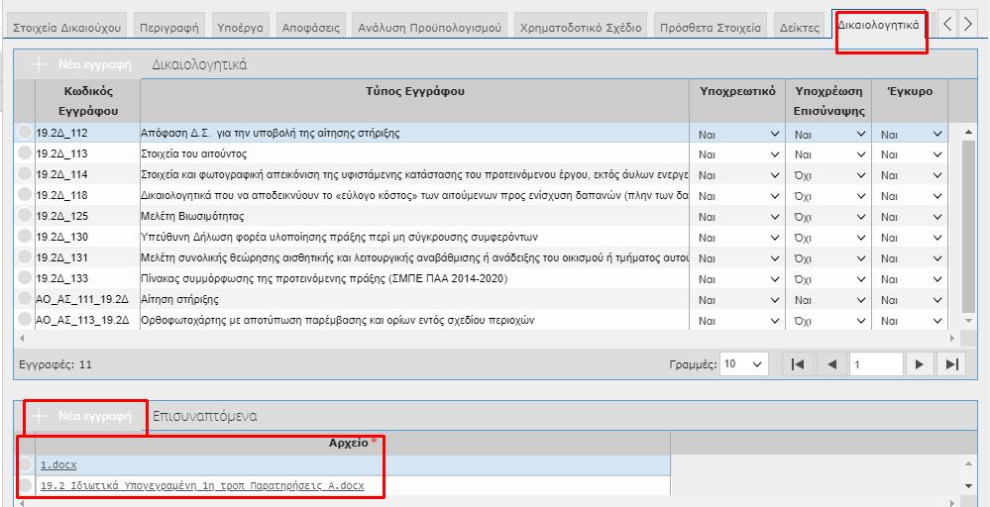The image size is (990, 507).
Task: Open the Πρόσθετα Στοιχεία tab
Action: coord(711,27)
